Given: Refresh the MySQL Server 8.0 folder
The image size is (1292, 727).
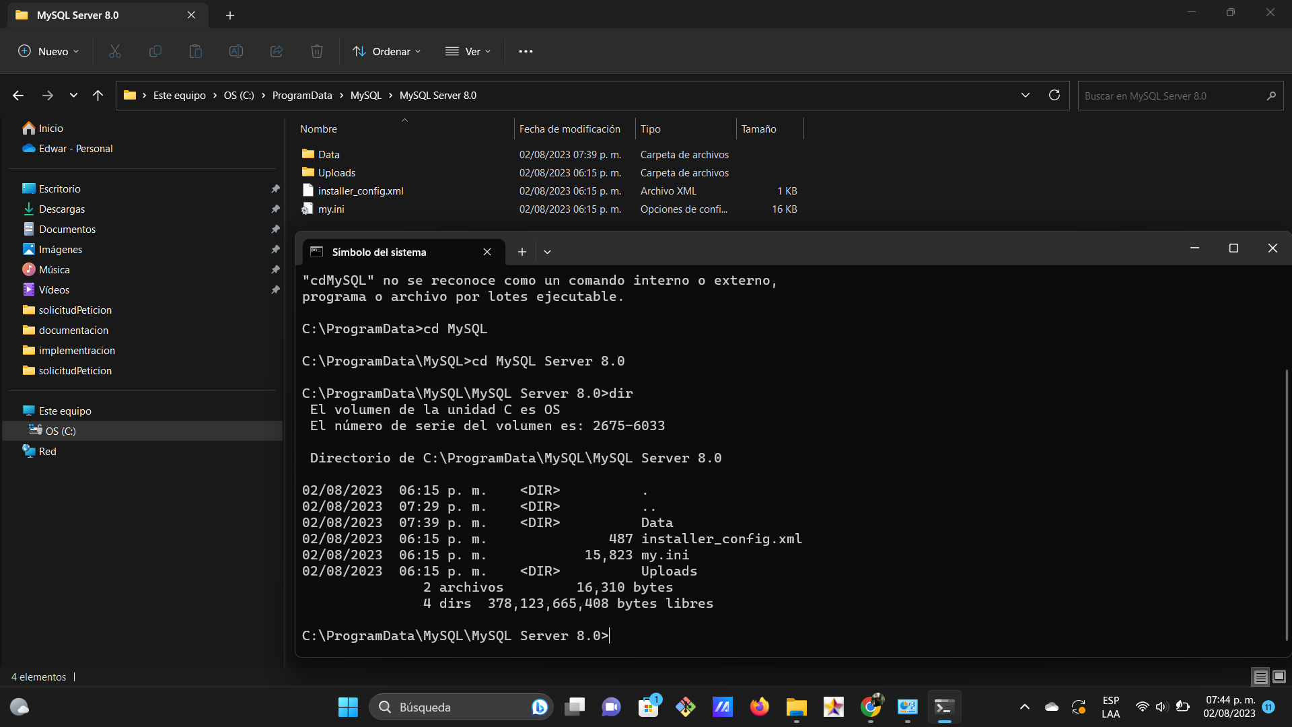Looking at the screenshot, I should coord(1054,95).
